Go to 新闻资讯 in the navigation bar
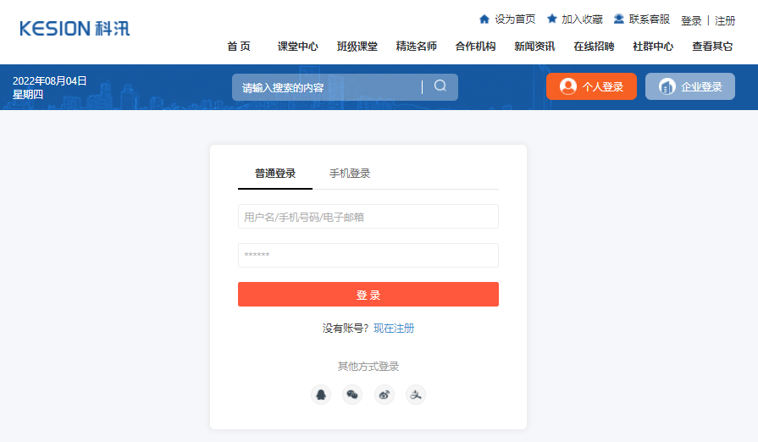 pyautogui.click(x=534, y=47)
